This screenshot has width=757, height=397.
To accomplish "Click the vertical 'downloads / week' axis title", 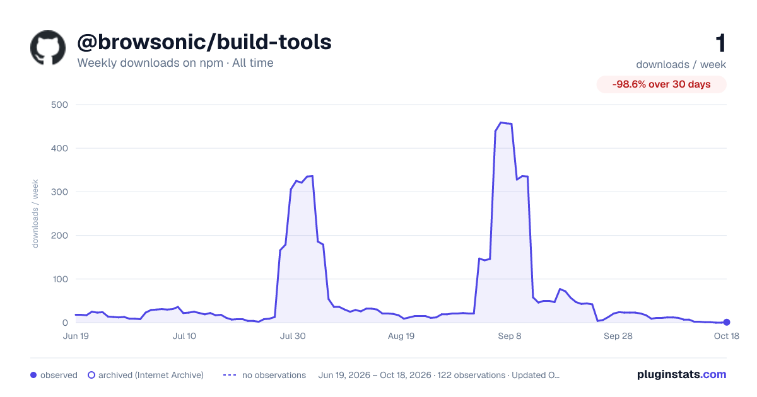I will click(x=35, y=214).
